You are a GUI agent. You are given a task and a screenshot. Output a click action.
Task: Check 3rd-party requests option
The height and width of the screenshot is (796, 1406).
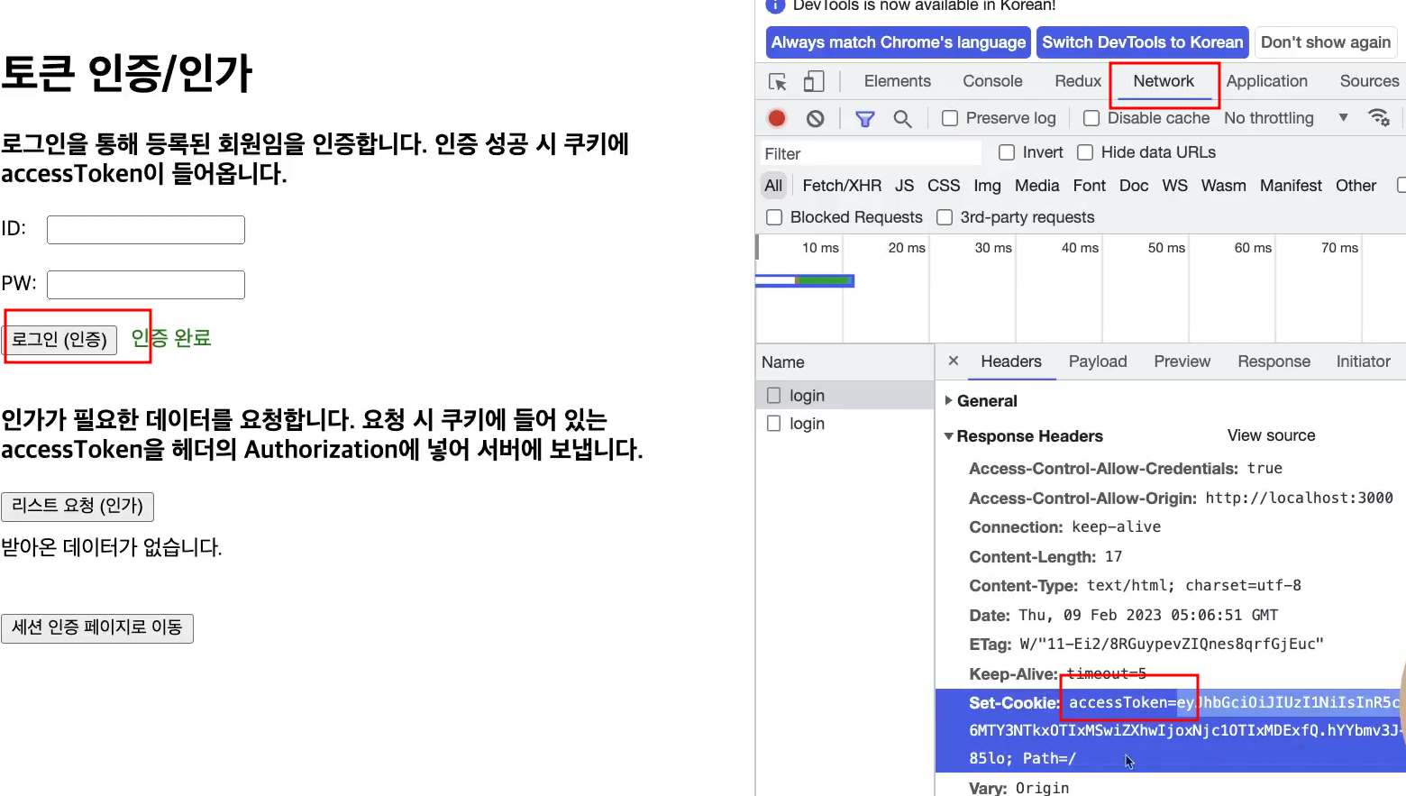pos(945,217)
